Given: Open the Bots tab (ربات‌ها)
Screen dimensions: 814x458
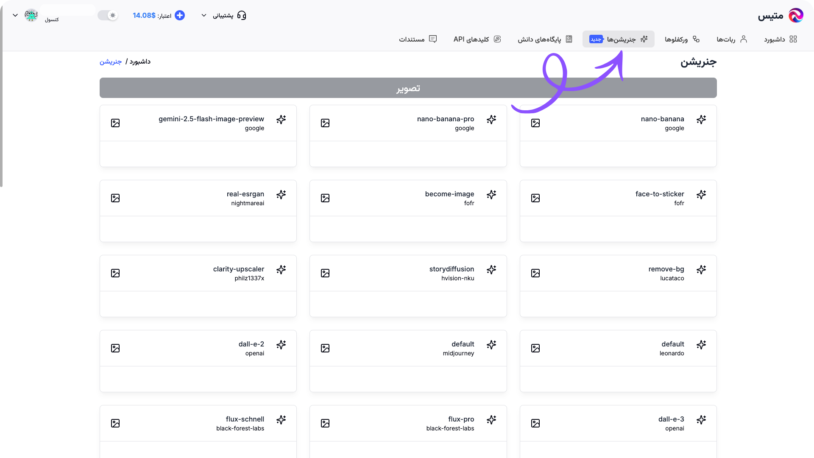Looking at the screenshot, I should pos(732,39).
